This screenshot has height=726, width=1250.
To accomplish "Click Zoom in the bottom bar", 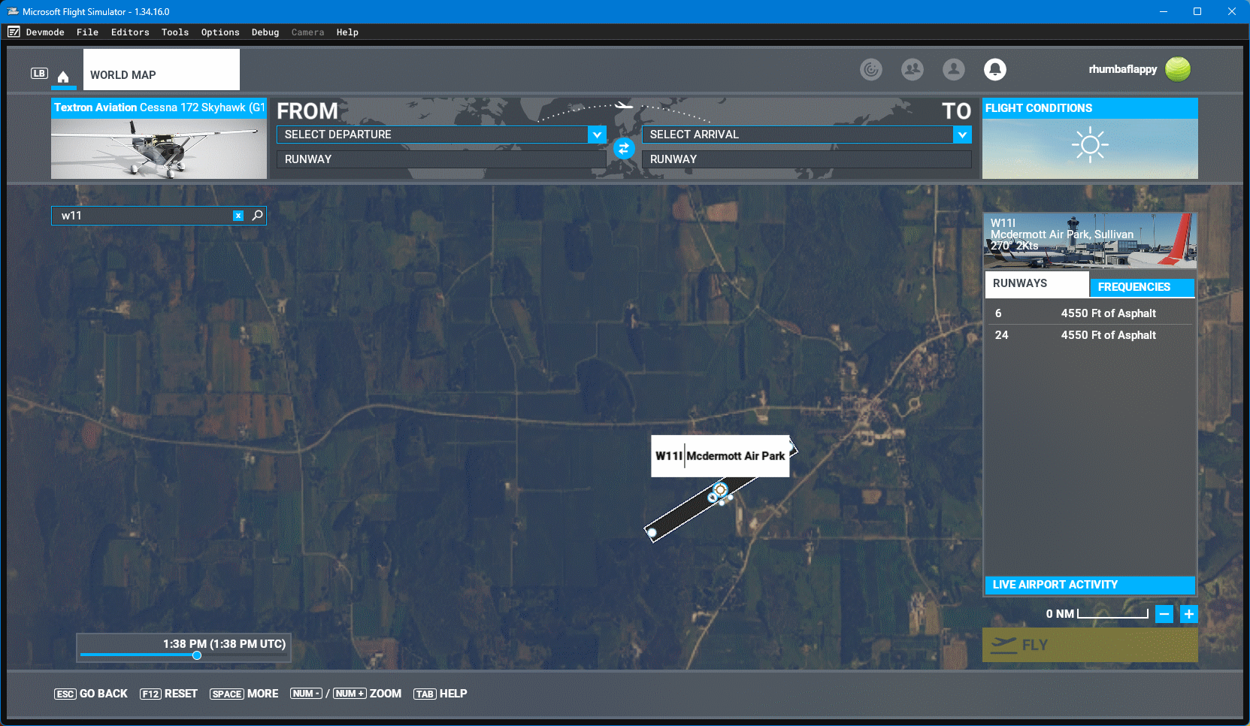I will (386, 694).
